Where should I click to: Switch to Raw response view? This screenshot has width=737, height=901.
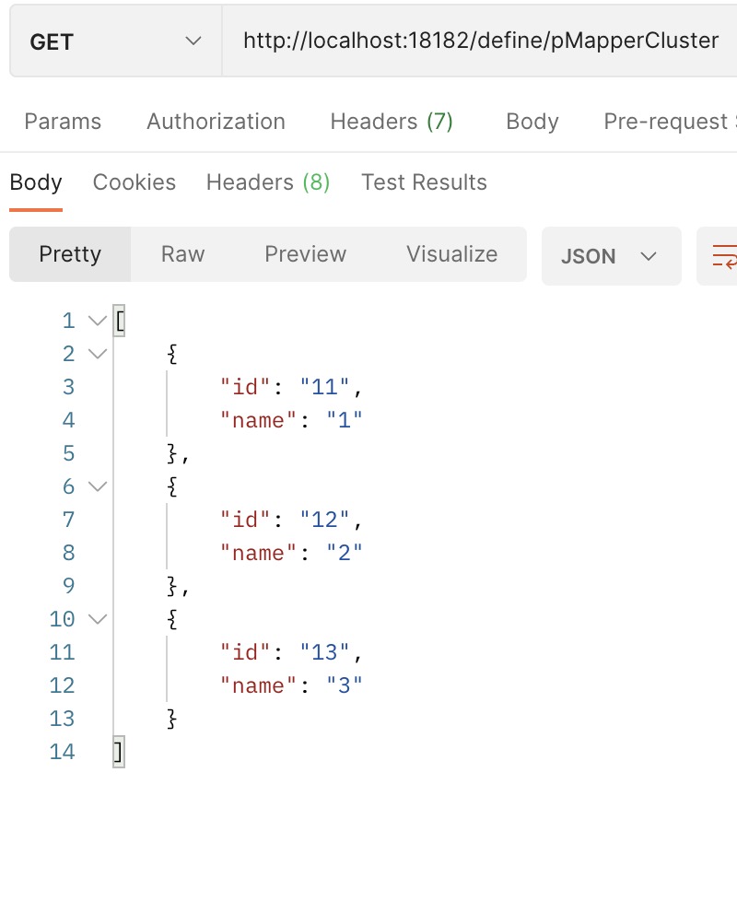click(182, 254)
